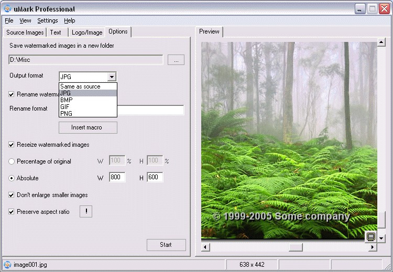Image resolution: width=393 pixels, height=272 pixels.
Task: Click the Absolute width field showing 800
Action: tap(117, 177)
